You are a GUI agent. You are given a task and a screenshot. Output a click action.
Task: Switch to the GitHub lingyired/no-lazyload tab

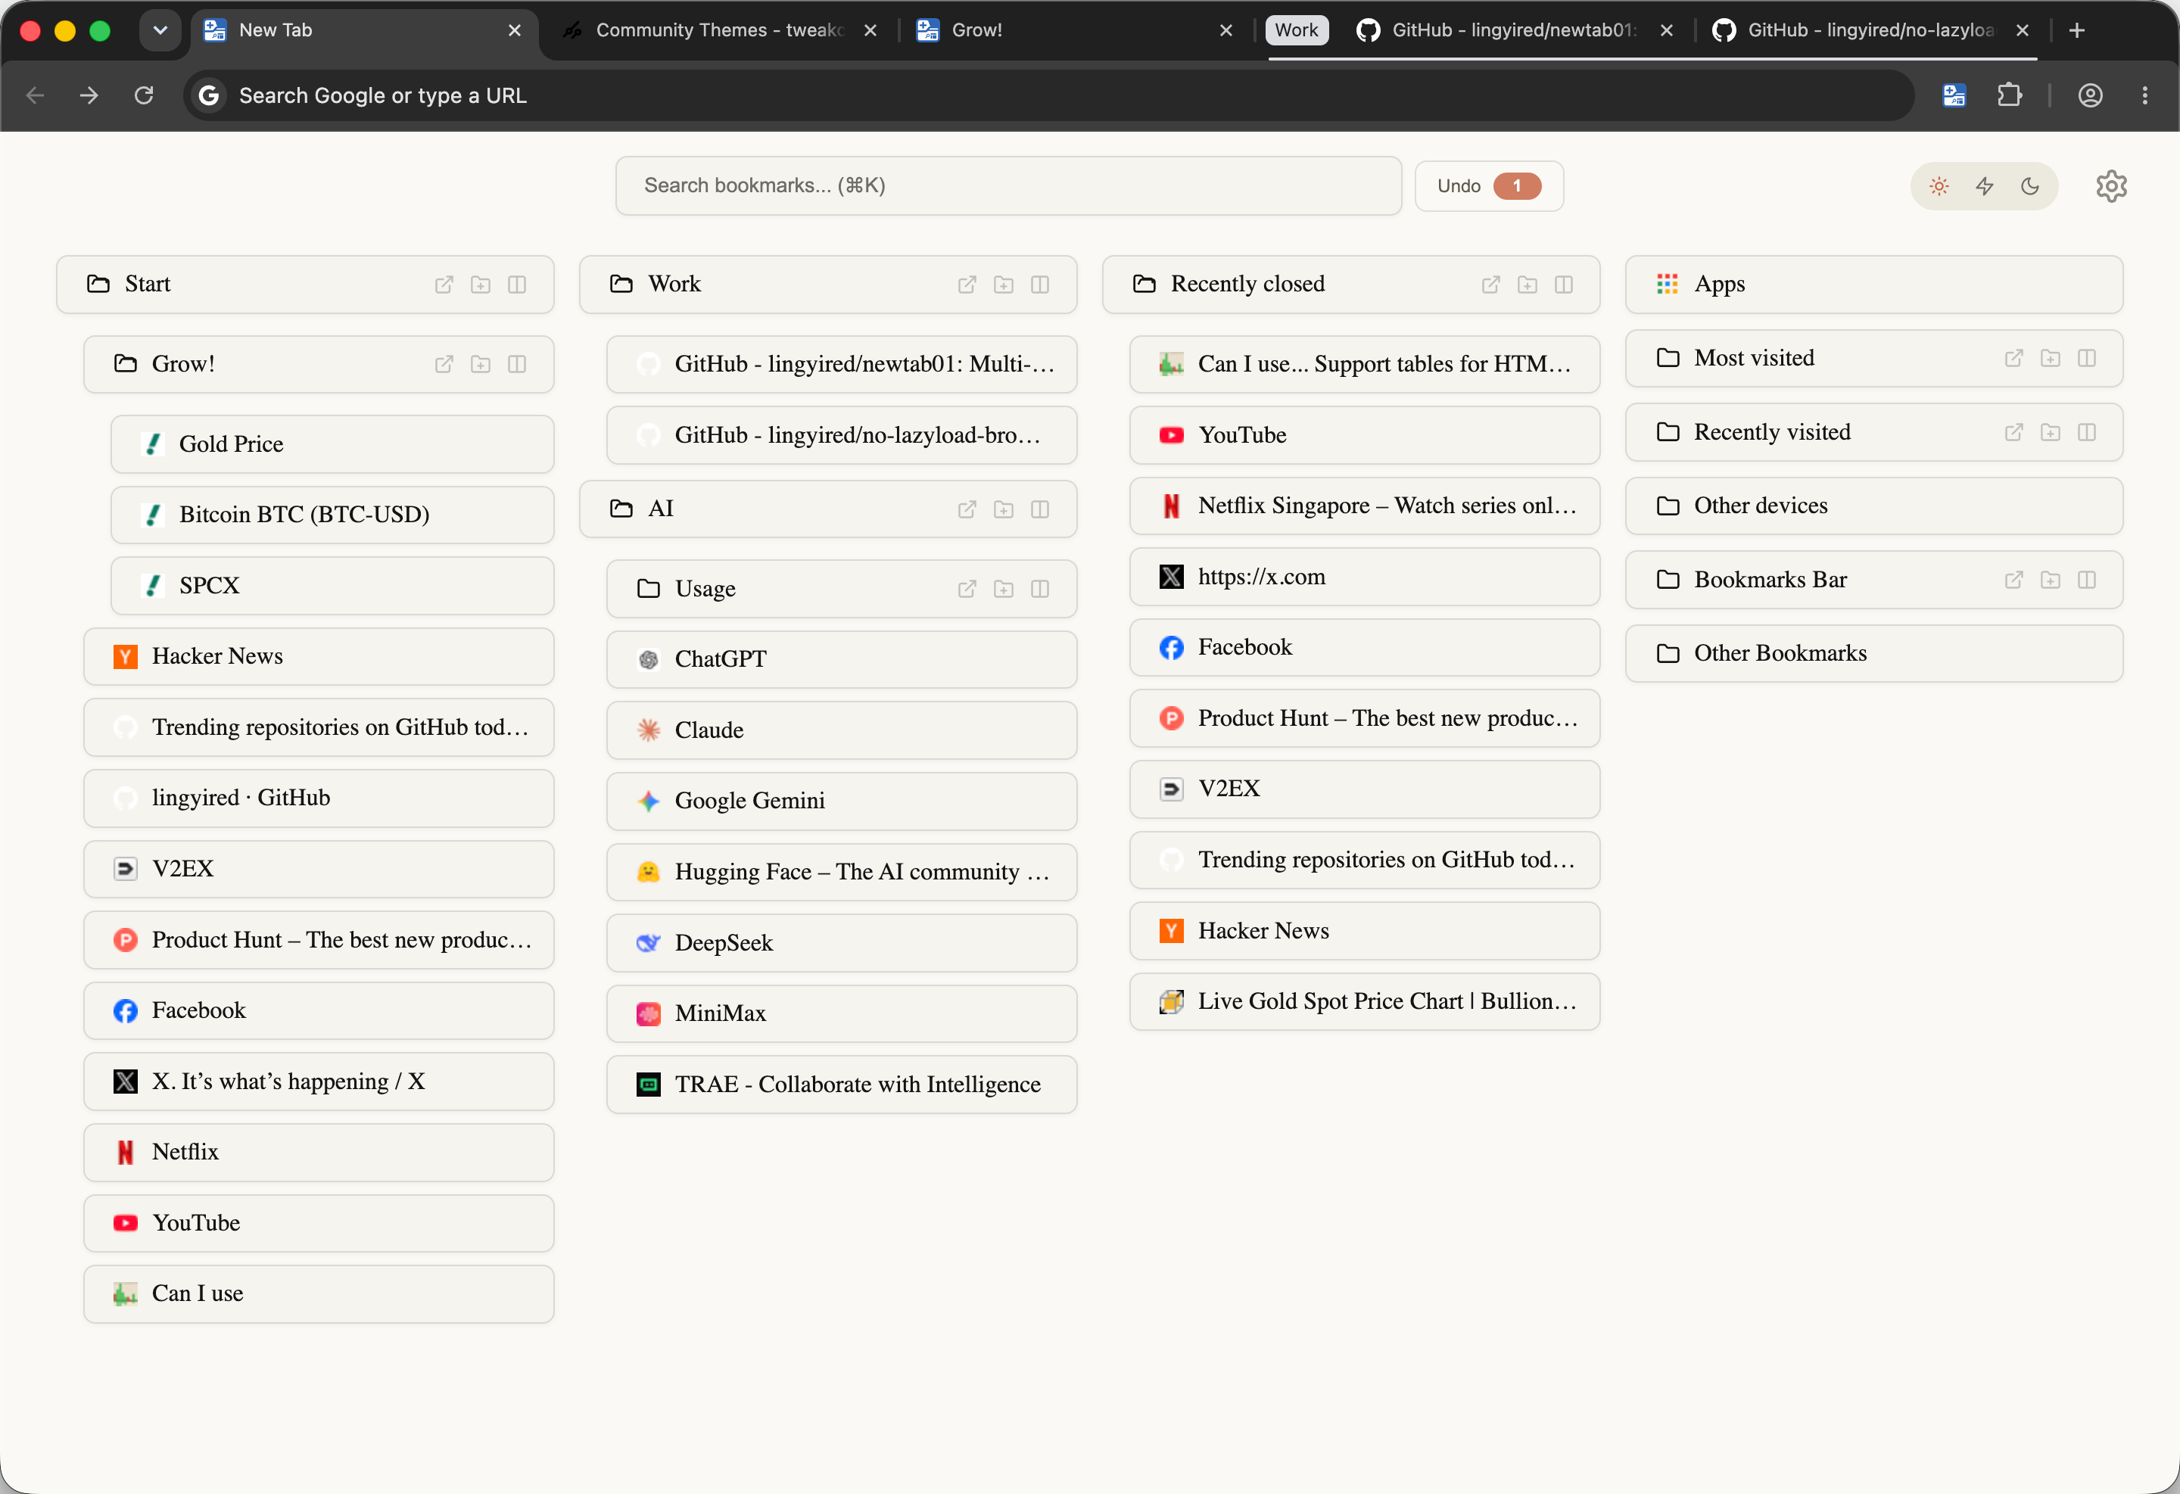(x=1869, y=30)
